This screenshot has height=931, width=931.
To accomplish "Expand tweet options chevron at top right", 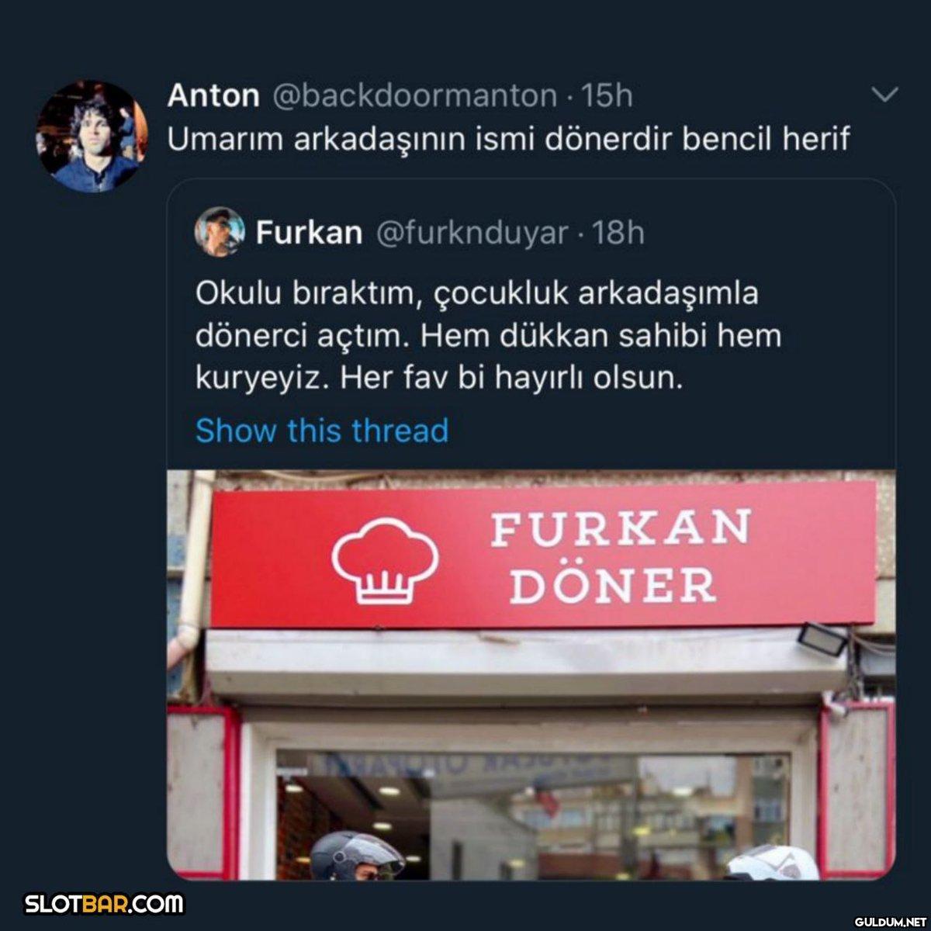I will (x=885, y=95).
